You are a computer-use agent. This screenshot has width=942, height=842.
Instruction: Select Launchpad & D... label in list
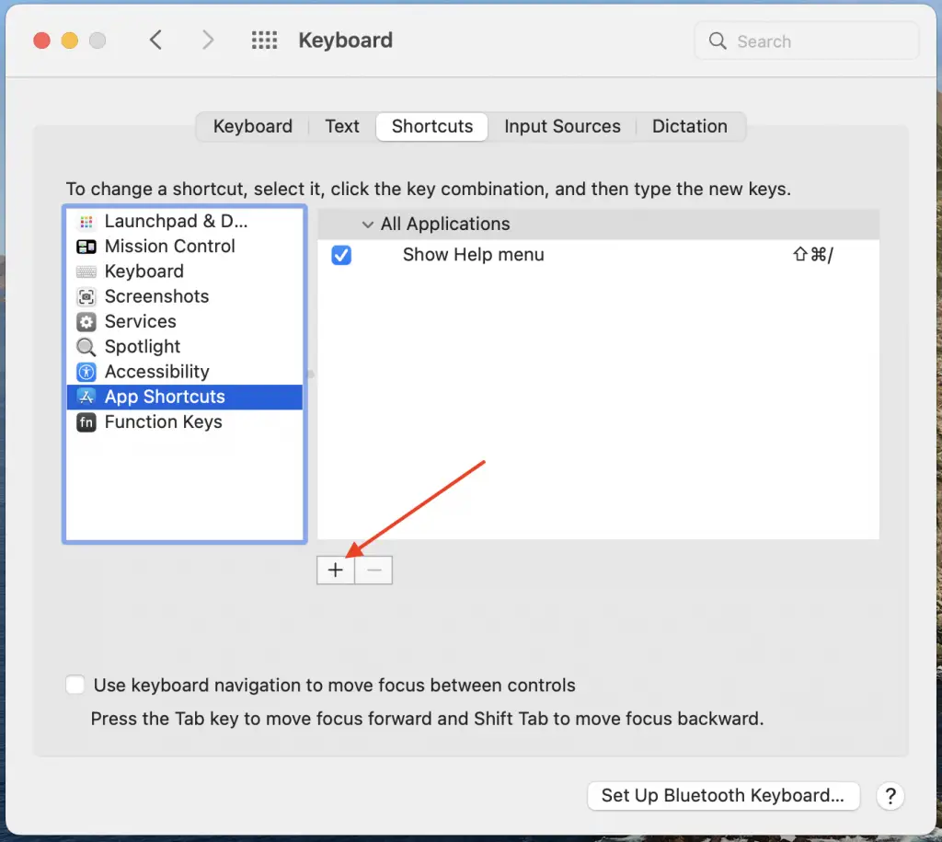(176, 221)
